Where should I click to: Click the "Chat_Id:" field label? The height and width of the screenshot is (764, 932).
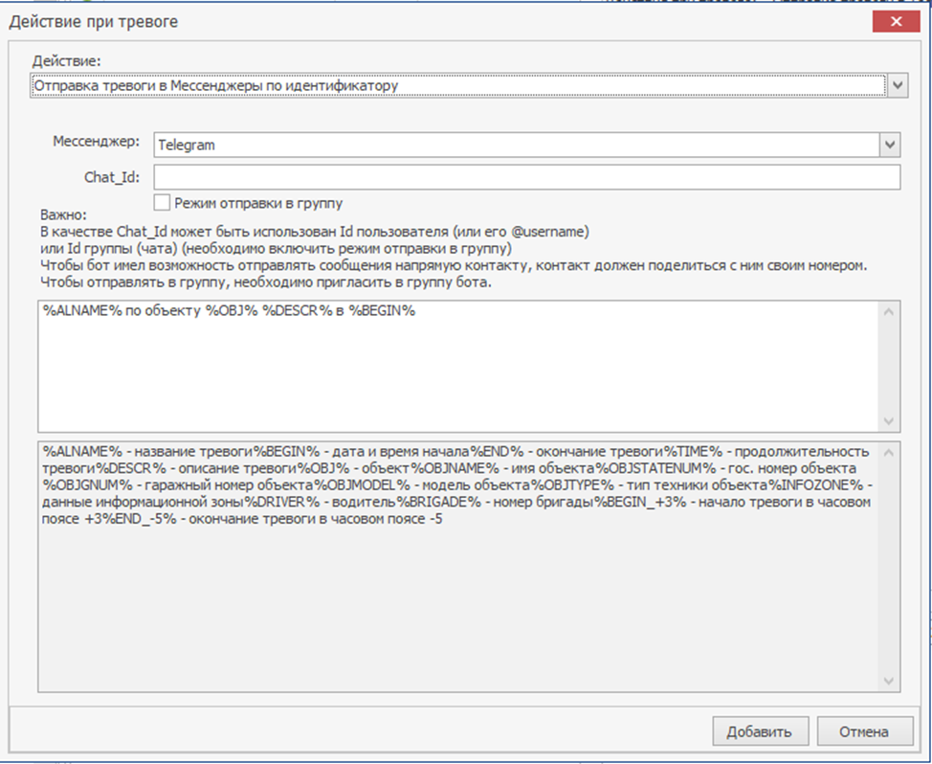coord(112,176)
